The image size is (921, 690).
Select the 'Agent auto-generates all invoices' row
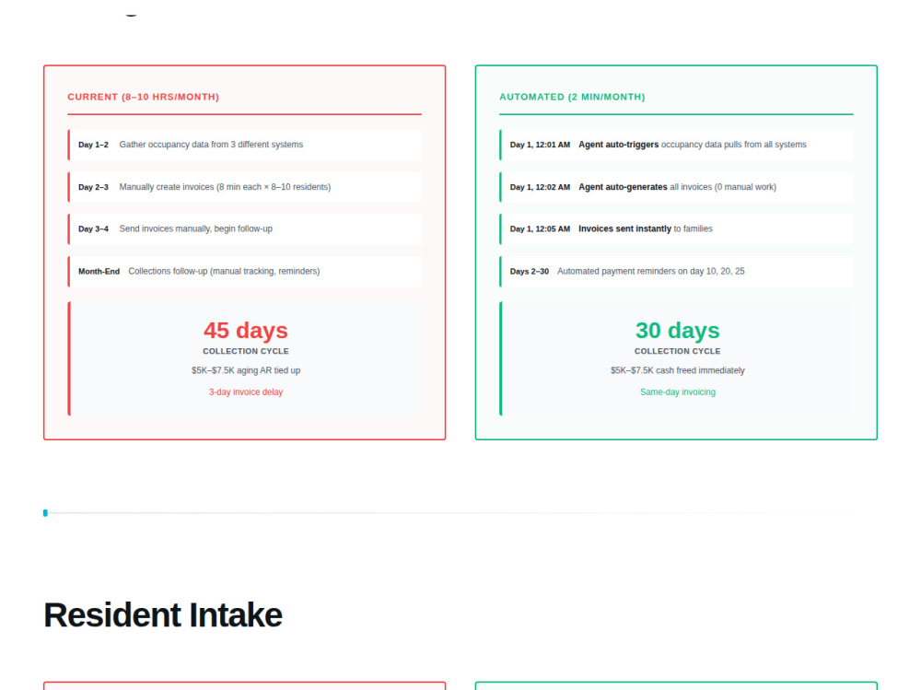tap(676, 187)
